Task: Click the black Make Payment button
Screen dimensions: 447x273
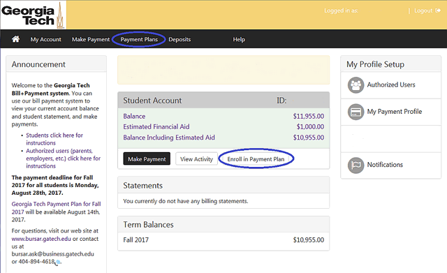Action: click(x=147, y=158)
